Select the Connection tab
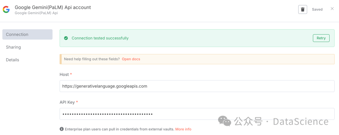The height and width of the screenshot is (135, 339). (27, 35)
